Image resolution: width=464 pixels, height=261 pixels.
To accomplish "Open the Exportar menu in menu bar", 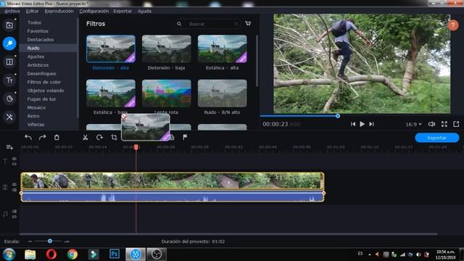I will [123, 12].
